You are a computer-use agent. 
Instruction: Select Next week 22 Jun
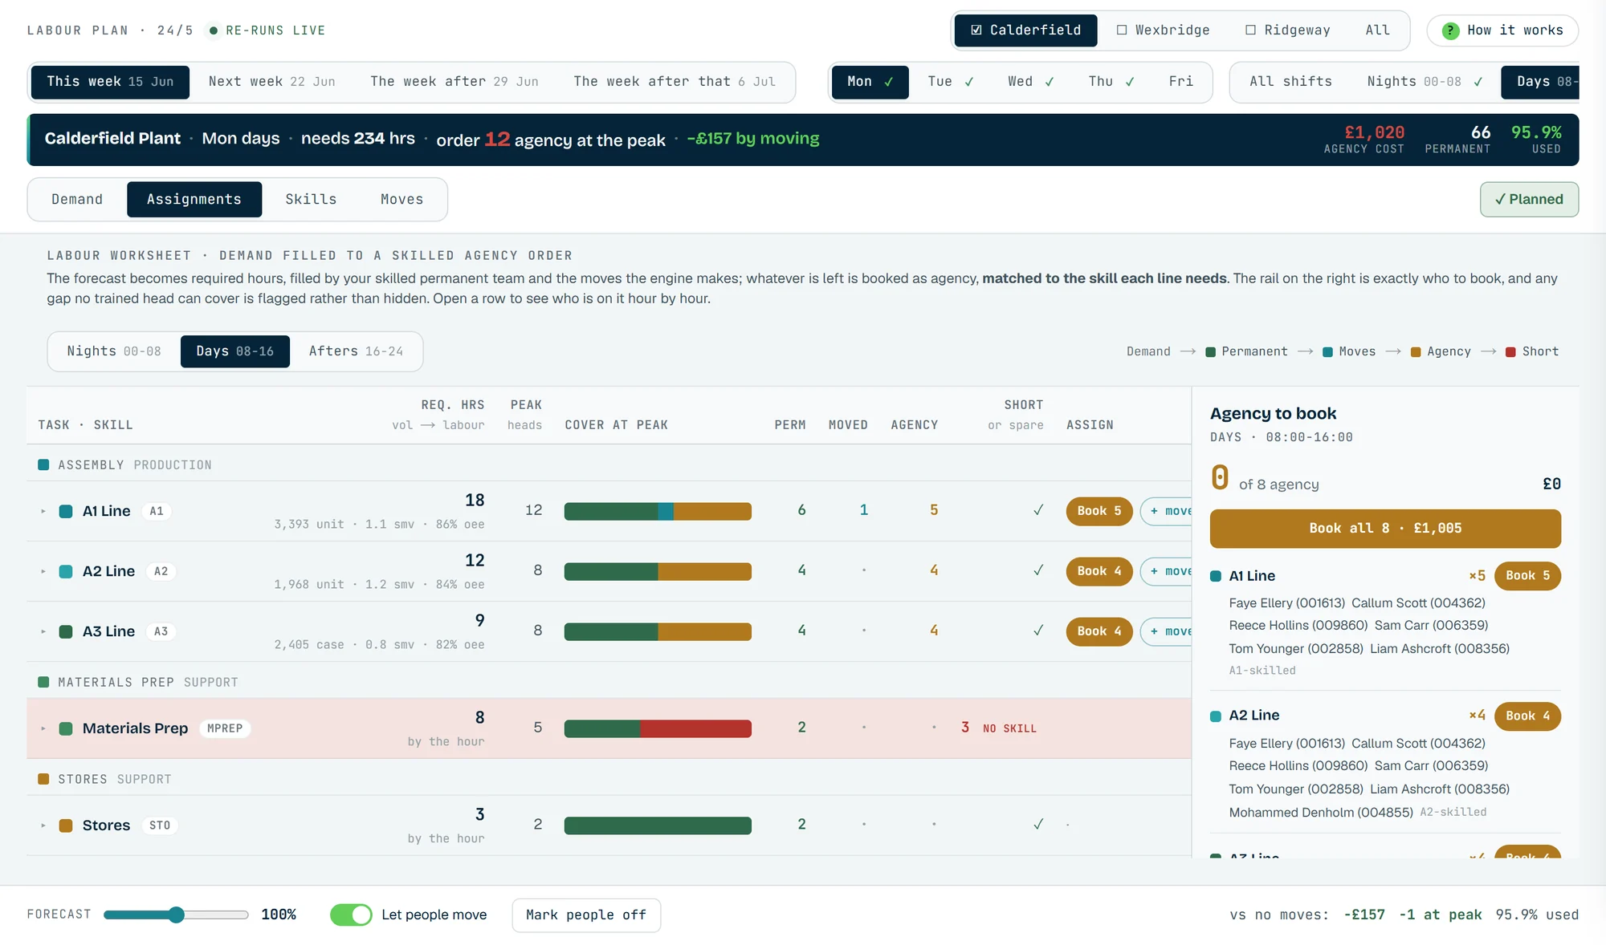(x=271, y=82)
